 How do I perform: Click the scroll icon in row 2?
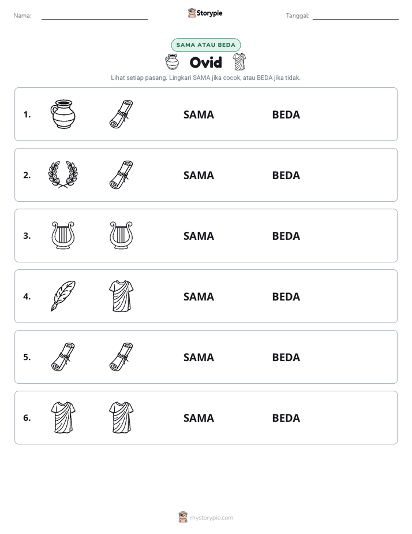(121, 175)
